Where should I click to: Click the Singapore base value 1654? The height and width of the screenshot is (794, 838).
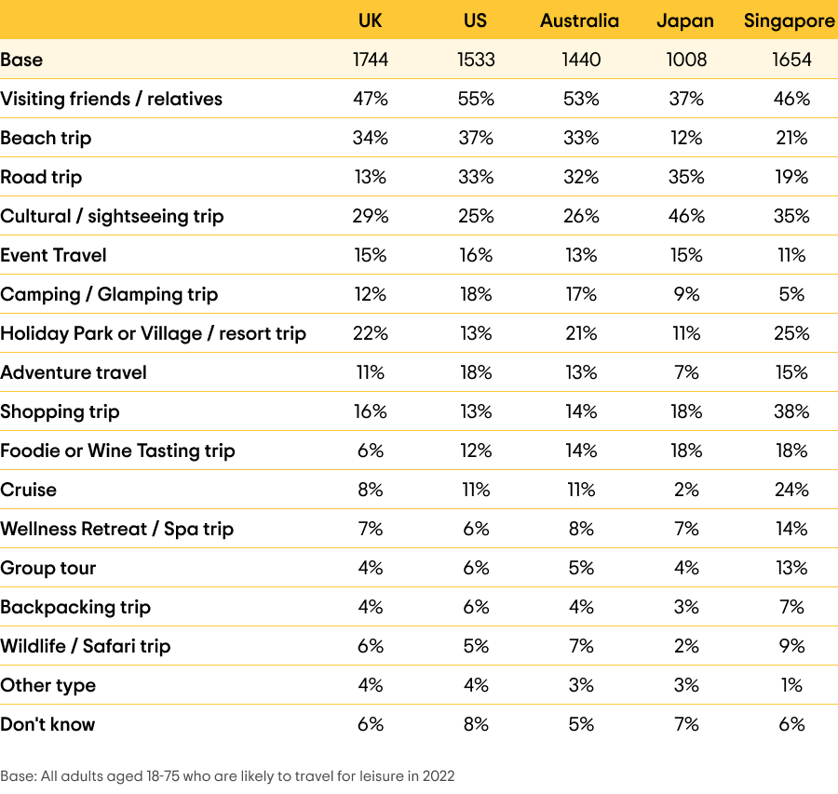(791, 60)
